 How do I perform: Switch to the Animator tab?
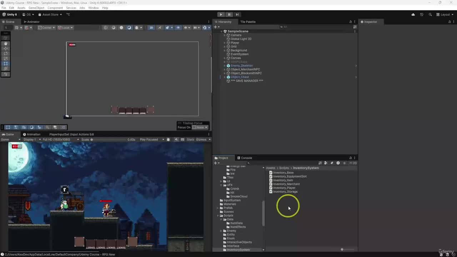pyautogui.click(x=31, y=22)
